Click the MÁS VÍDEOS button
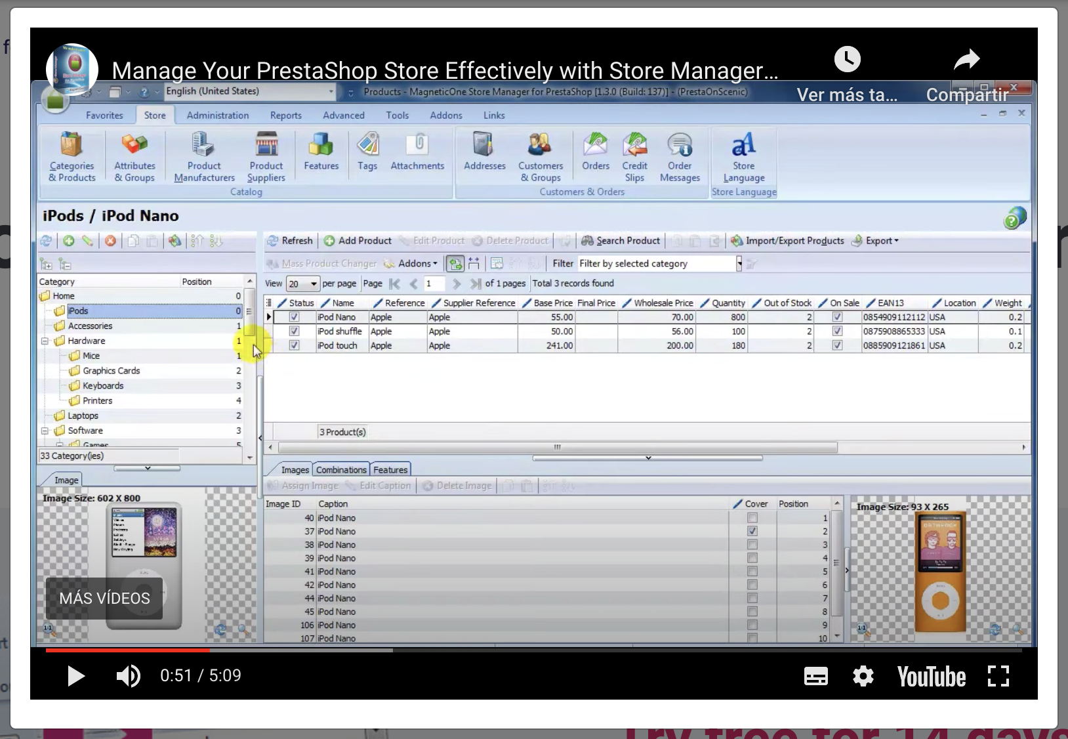Screen dimensions: 1068x739 point(104,599)
